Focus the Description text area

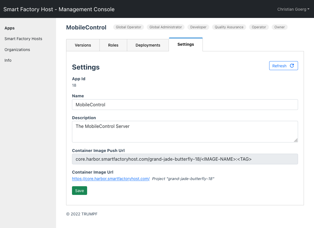pos(185,132)
